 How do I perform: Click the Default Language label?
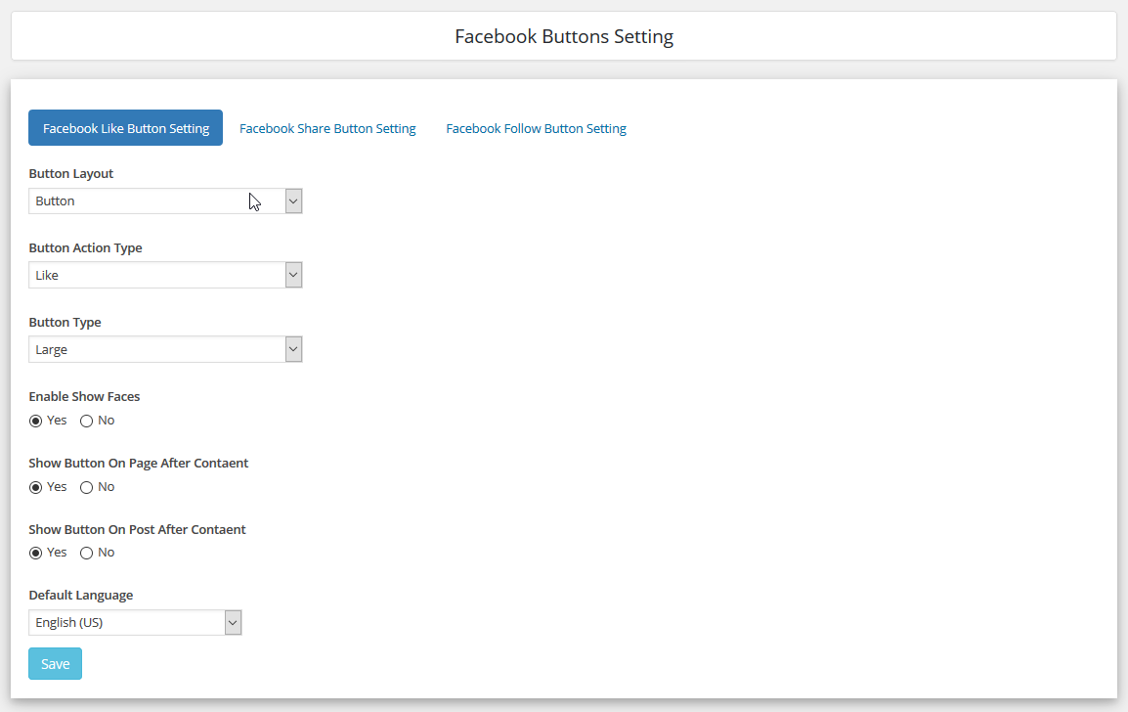[80, 596]
